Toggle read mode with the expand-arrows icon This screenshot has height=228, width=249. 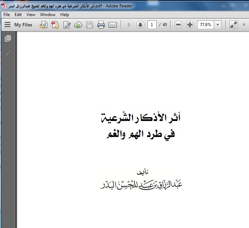click(234, 25)
